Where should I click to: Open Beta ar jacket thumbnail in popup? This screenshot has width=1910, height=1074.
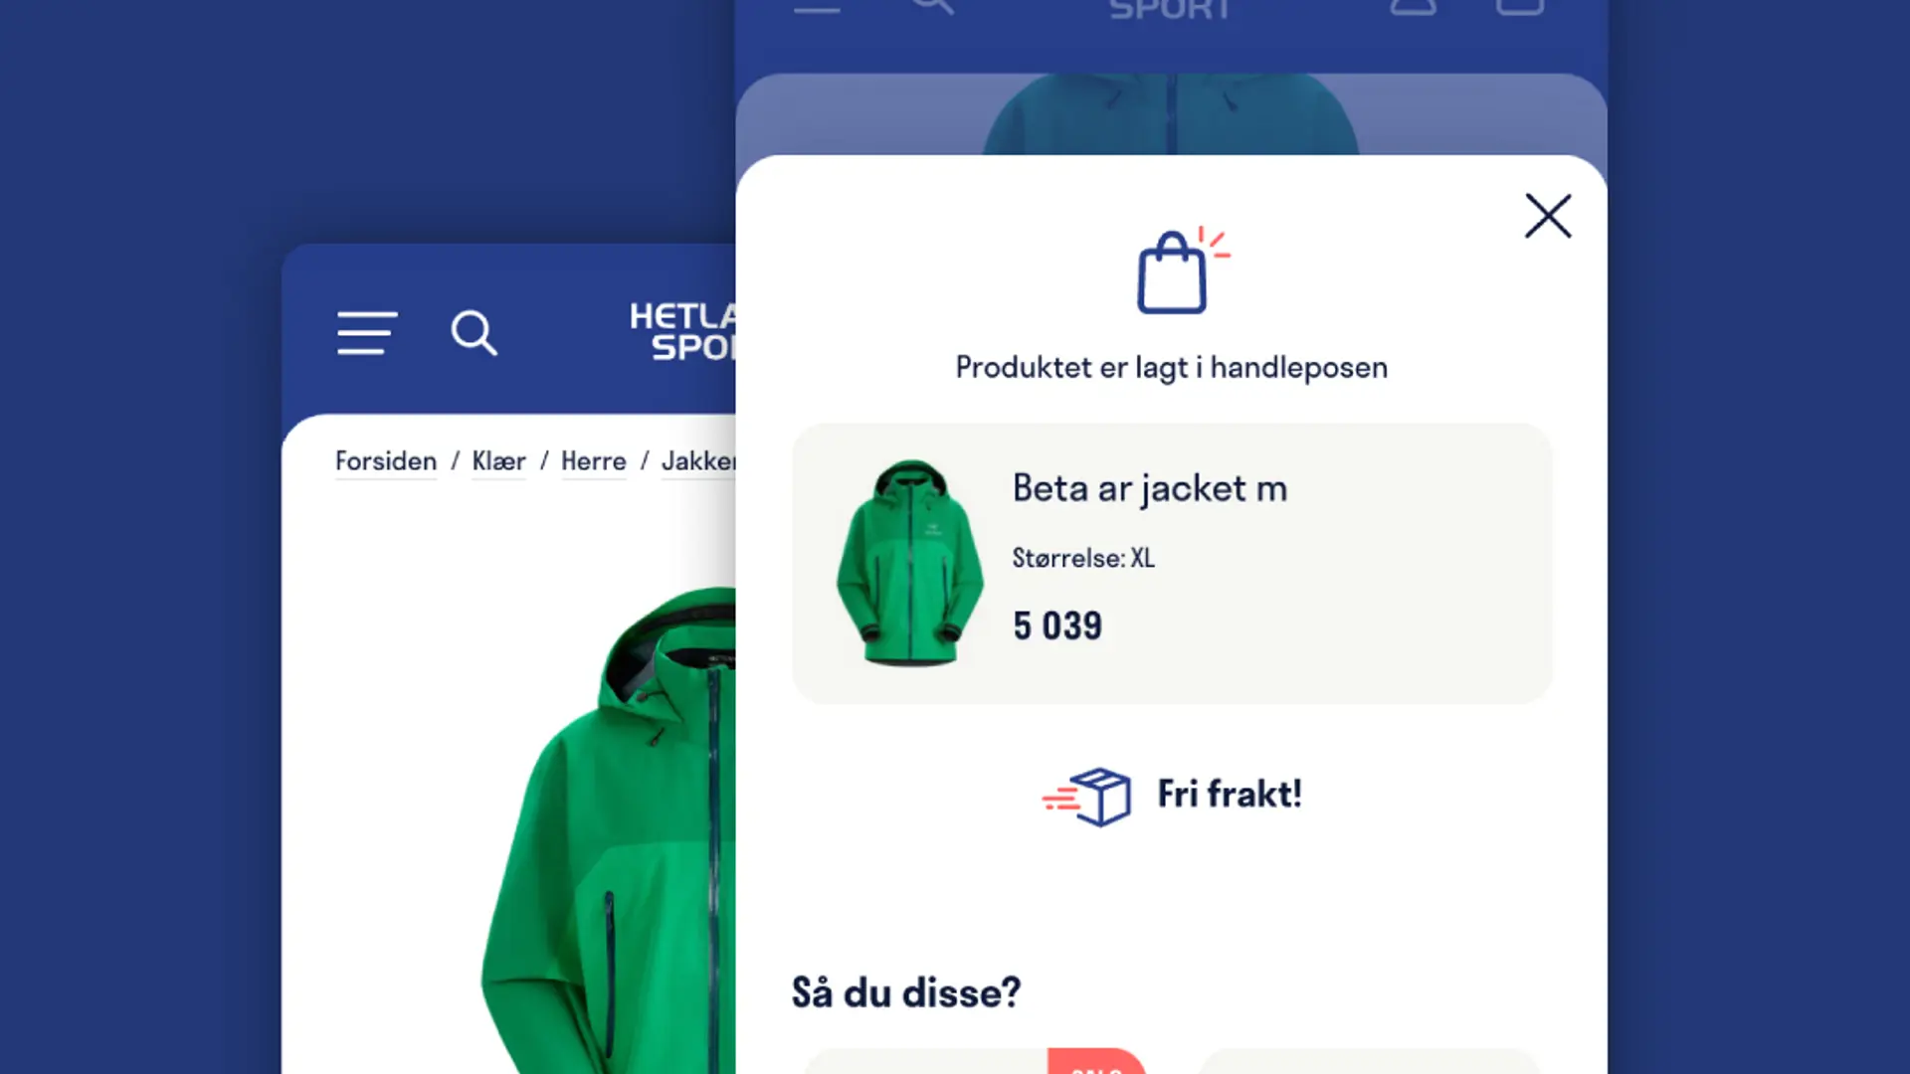click(x=909, y=562)
